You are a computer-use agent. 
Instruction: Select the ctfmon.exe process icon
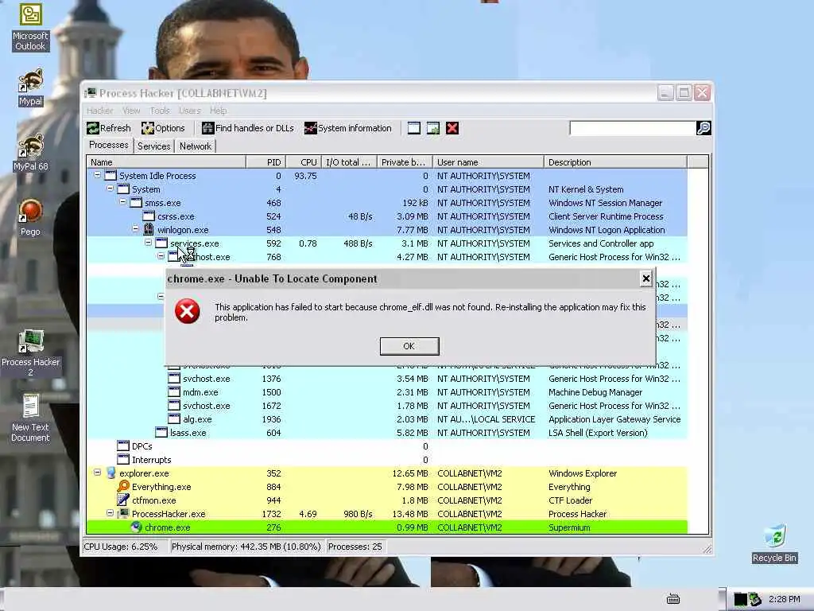pyautogui.click(x=123, y=500)
